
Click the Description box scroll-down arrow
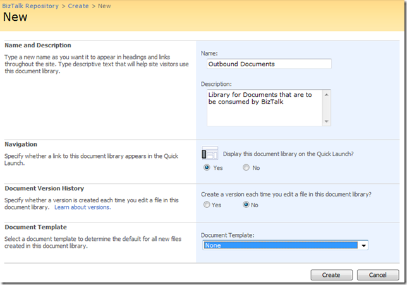click(327, 121)
